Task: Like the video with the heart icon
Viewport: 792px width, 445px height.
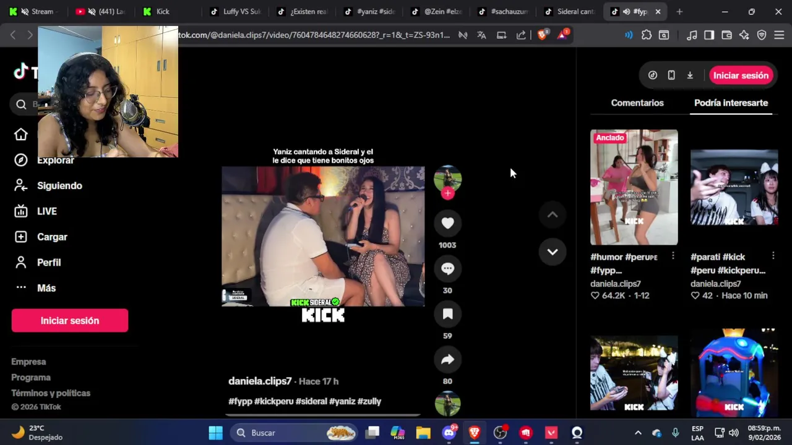Action: click(x=447, y=223)
